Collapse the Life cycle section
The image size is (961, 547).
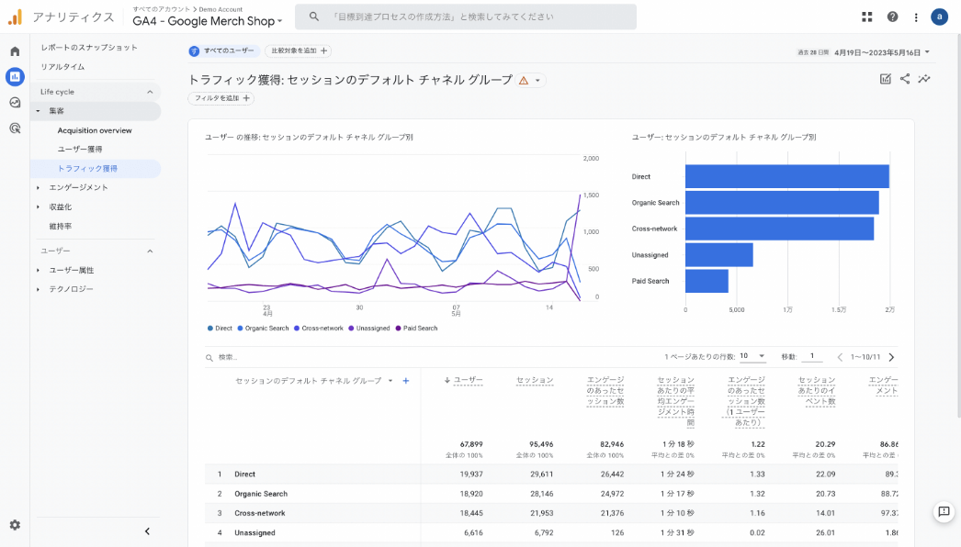(150, 92)
